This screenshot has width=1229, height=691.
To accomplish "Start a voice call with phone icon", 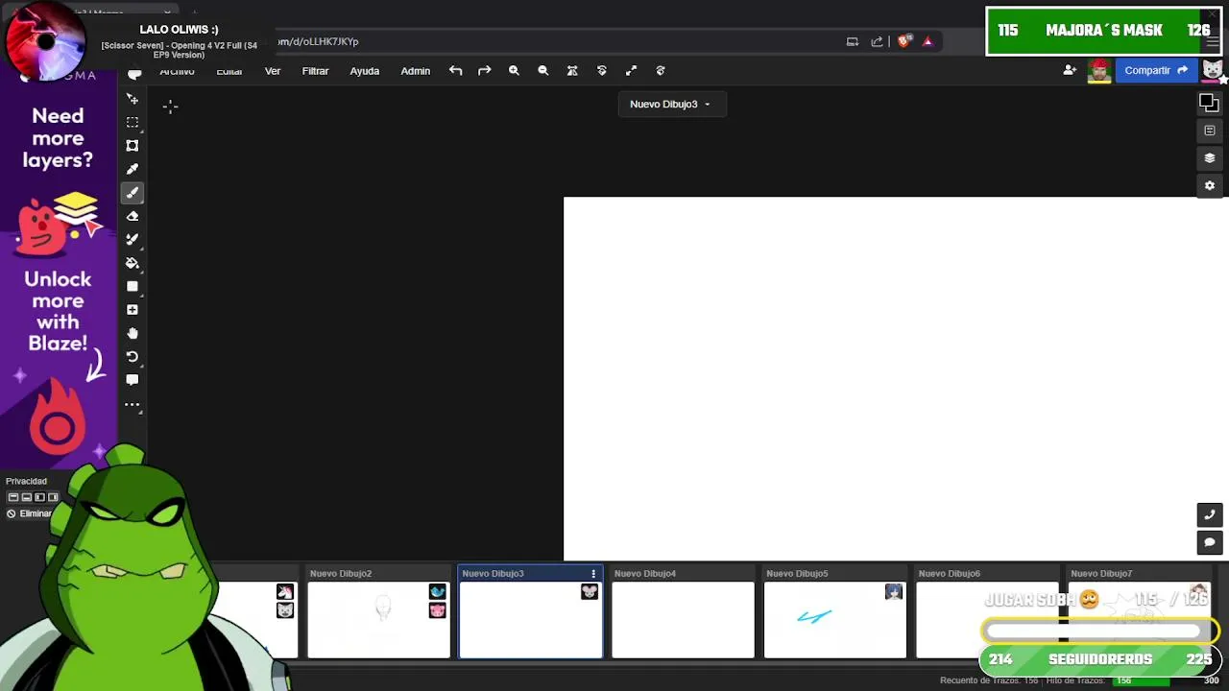I will [1210, 515].
